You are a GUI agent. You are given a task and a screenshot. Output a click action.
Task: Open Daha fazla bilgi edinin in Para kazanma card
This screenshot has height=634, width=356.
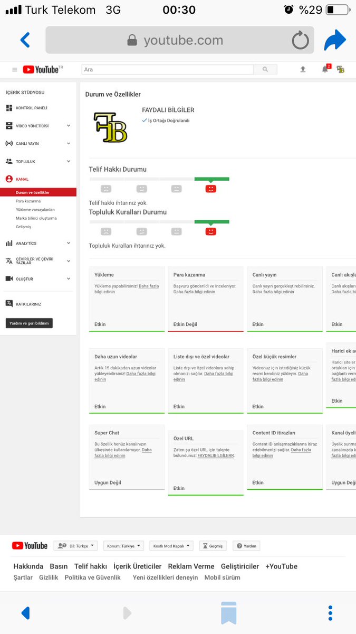pos(194,292)
